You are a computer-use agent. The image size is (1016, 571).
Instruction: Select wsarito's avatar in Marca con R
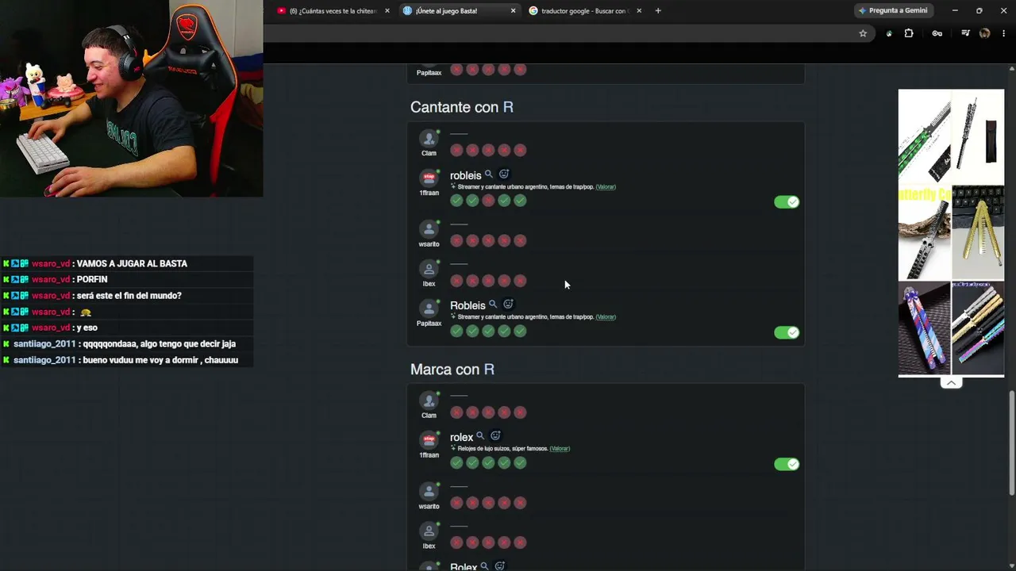click(429, 492)
